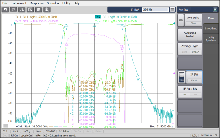220x138 pixels.
Task: Click the Redo arrow icon
Action: point(14,10)
